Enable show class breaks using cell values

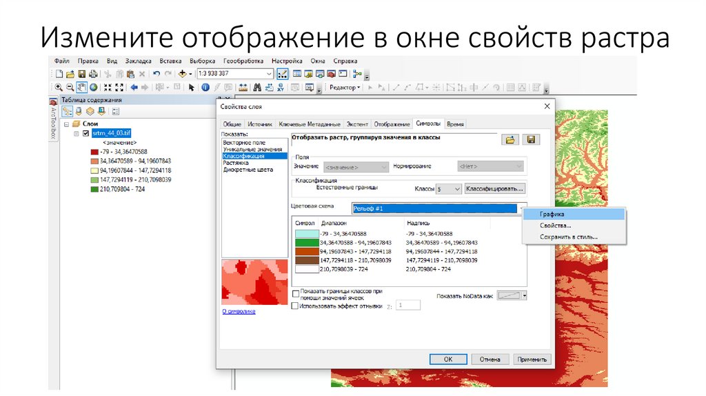[x=296, y=294]
